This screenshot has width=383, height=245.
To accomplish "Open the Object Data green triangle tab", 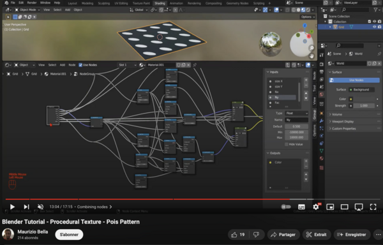I will click(x=322, y=151).
